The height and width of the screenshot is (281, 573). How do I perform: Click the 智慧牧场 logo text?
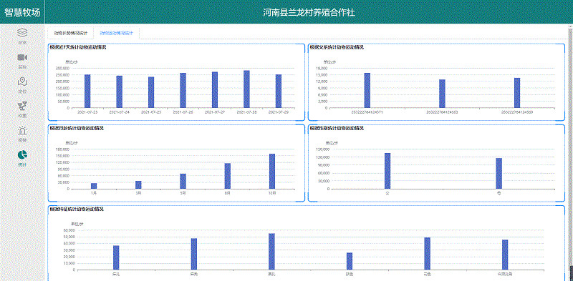click(x=22, y=12)
